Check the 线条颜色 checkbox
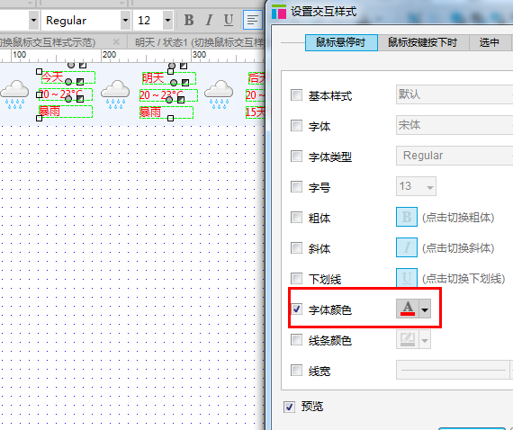The height and width of the screenshot is (430, 513). pyautogui.click(x=296, y=340)
